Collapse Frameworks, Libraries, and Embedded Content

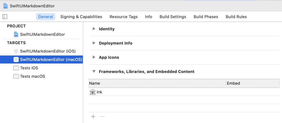pyautogui.click(x=94, y=71)
